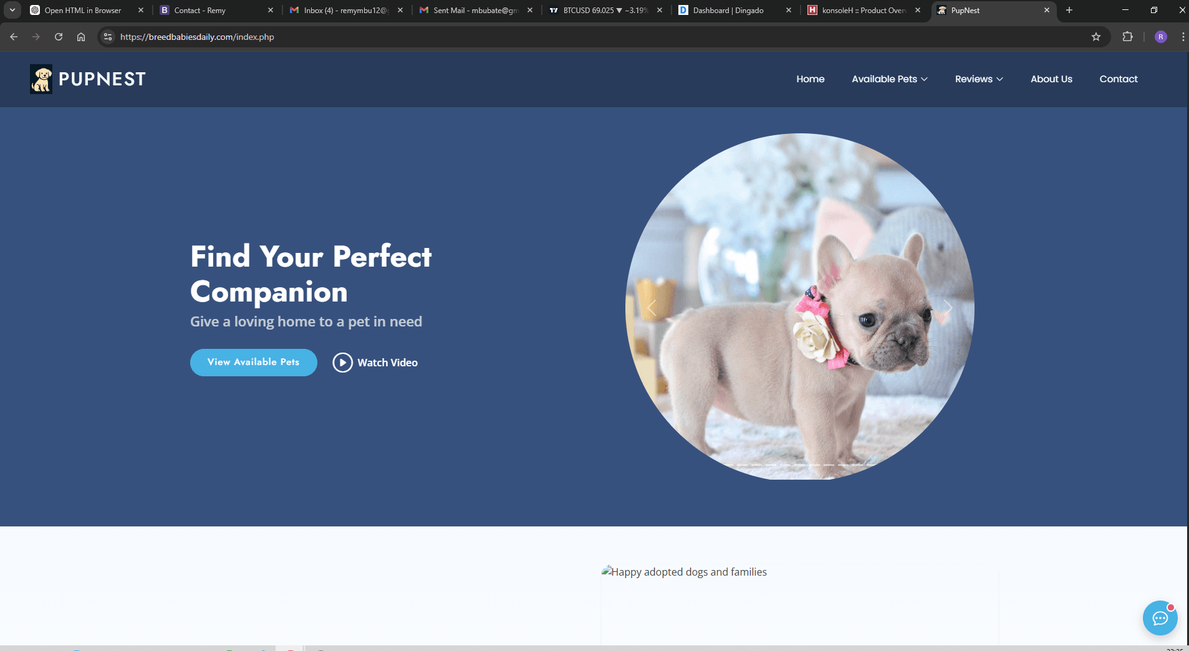Image resolution: width=1189 pixels, height=651 pixels.
Task: Click the PupNest dog logo icon
Action: click(x=41, y=78)
